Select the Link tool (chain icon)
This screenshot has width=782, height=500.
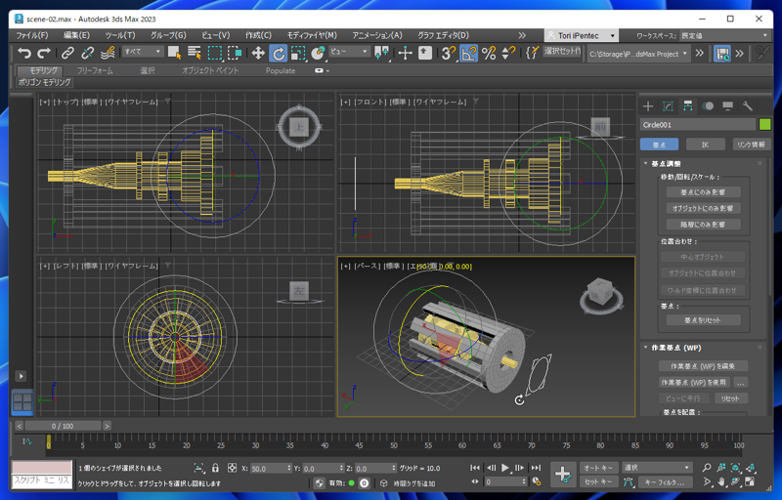click(x=67, y=53)
